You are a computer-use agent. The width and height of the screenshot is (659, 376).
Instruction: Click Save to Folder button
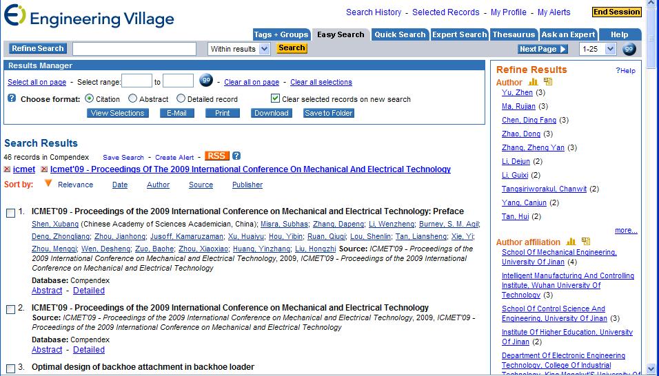[329, 113]
